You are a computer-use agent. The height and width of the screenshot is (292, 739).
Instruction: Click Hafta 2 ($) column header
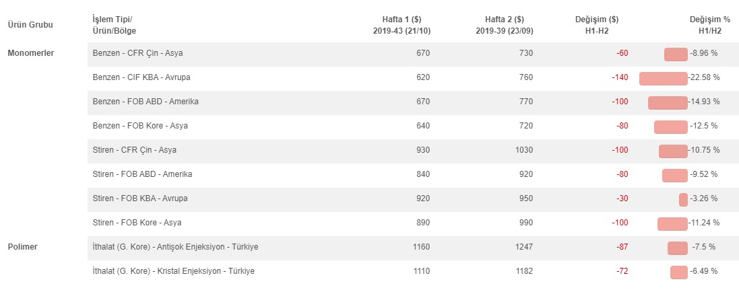(504, 25)
